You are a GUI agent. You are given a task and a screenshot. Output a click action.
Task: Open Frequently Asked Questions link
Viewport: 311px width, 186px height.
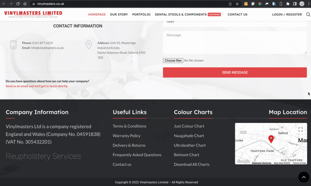(137, 155)
